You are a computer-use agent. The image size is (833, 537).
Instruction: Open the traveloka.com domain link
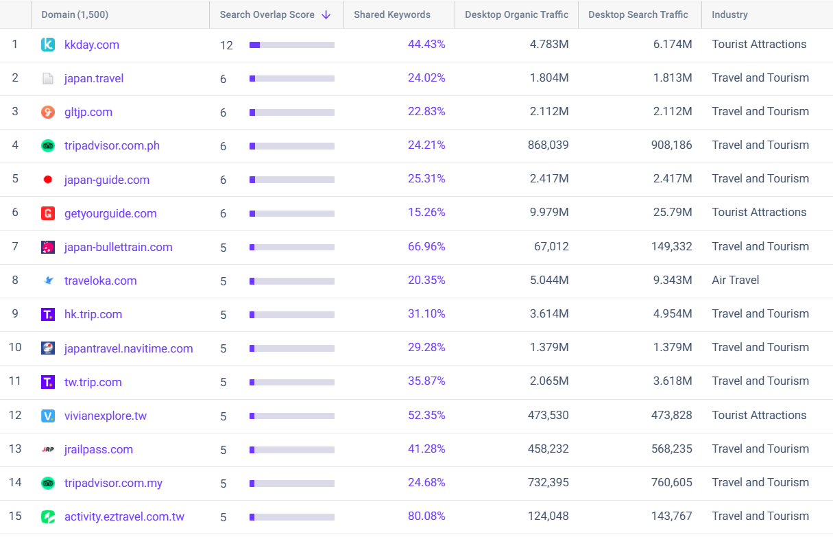click(101, 281)
